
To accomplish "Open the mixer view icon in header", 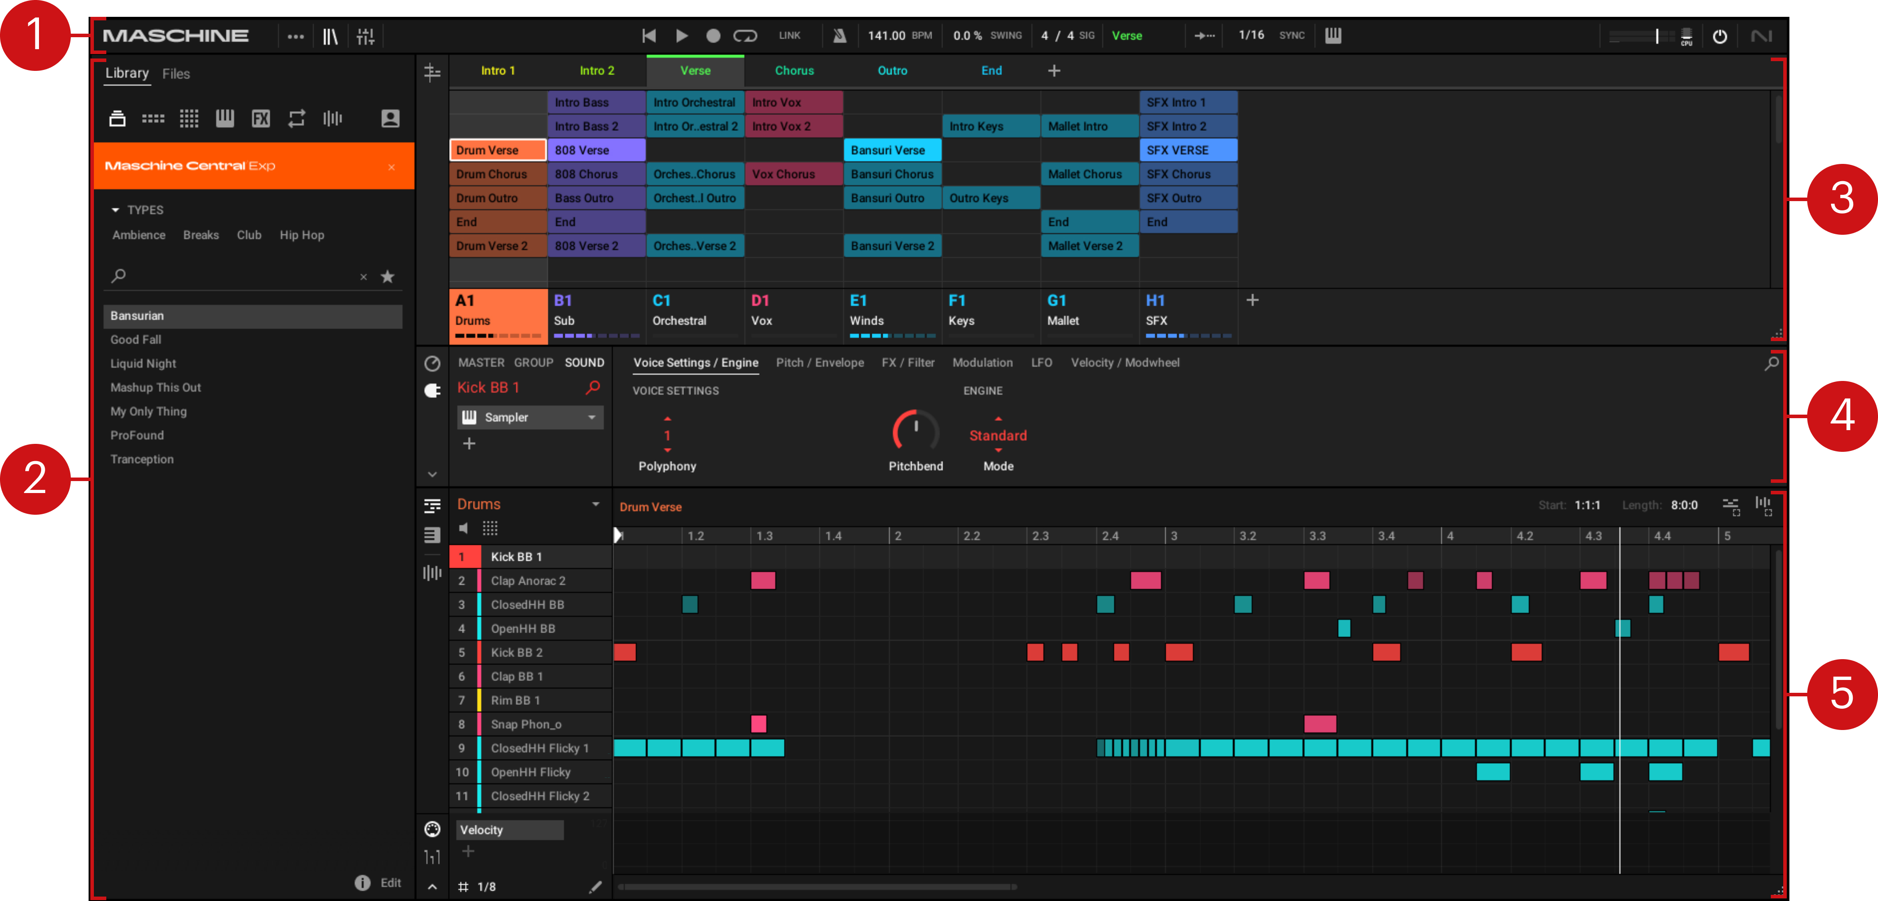I will (365, 36).
